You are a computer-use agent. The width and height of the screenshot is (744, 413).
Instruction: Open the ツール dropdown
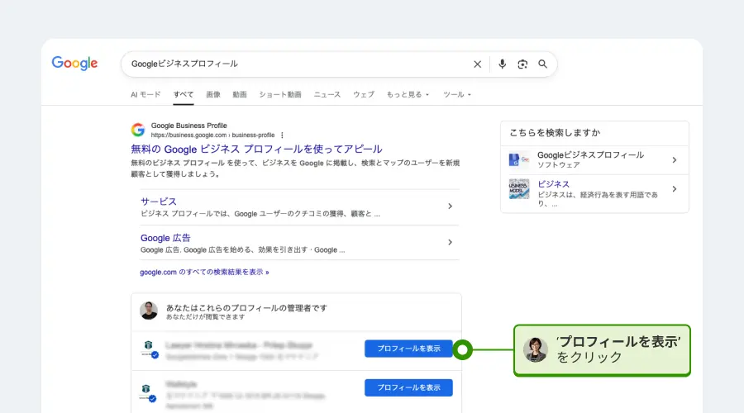pyautogui.click(x=457, y=94)
